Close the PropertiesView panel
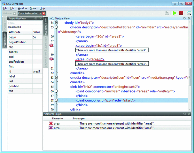The image size is (194, 153). click(40, 18)
